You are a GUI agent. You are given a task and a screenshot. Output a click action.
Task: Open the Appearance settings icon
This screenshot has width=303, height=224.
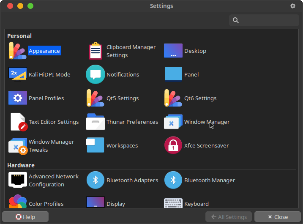(x=17, y=51)
